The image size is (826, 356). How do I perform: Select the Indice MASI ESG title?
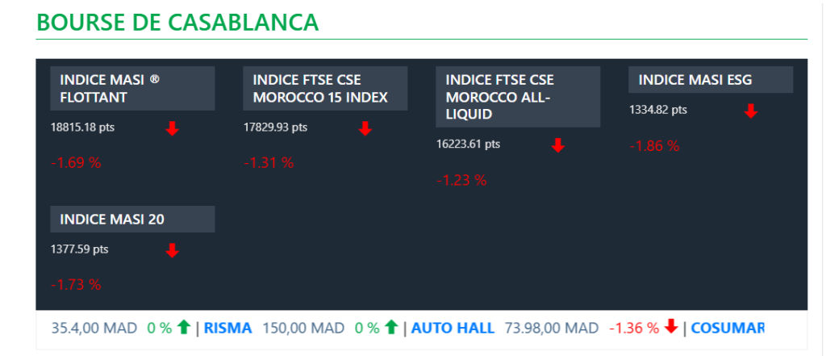pyautogui.click(x=711, y=80)
